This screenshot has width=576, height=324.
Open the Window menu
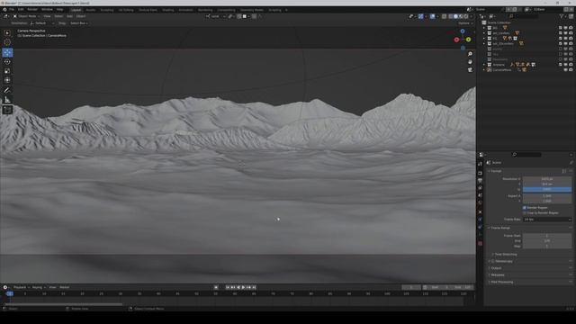pos(47,10)
